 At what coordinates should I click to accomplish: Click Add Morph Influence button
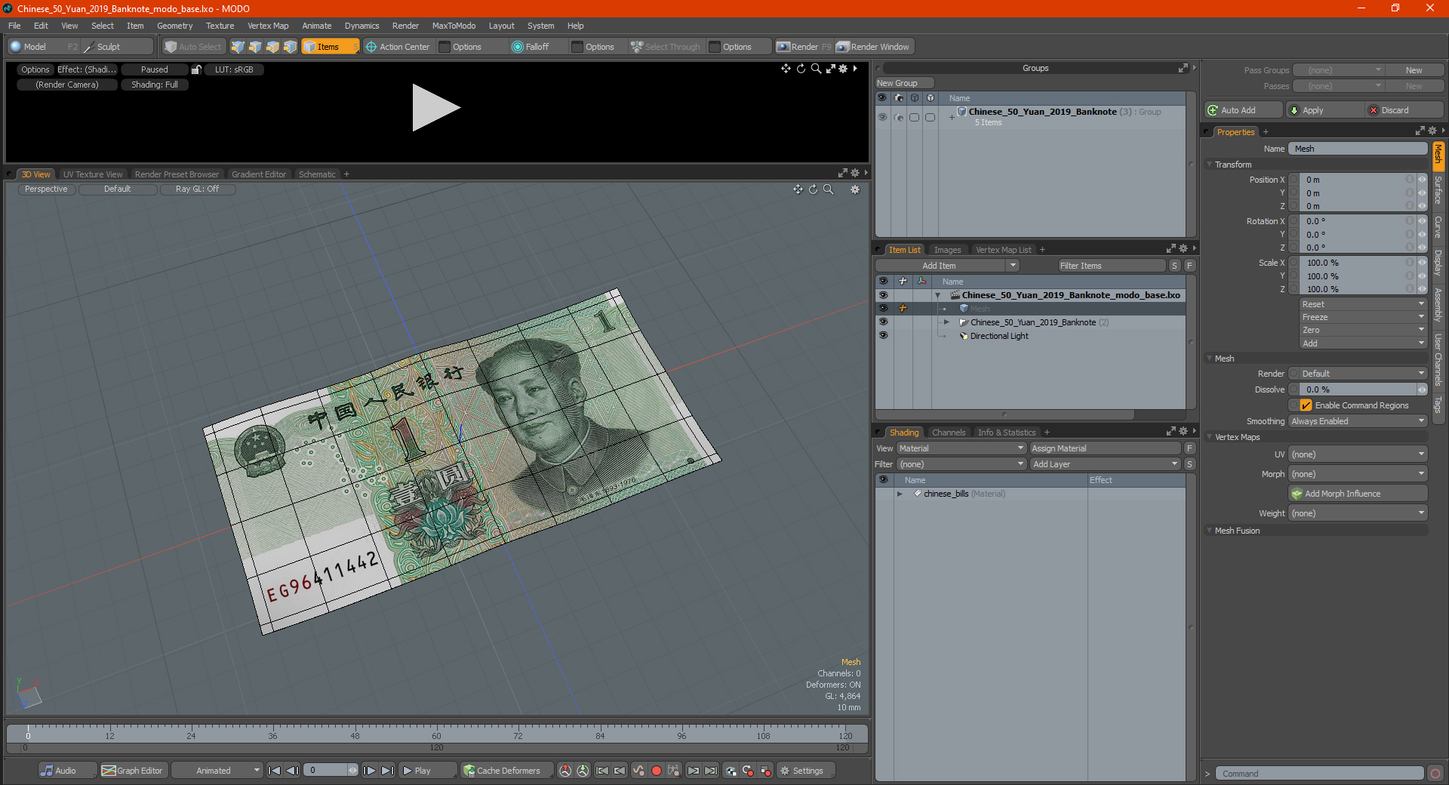tap(1358, 494)
